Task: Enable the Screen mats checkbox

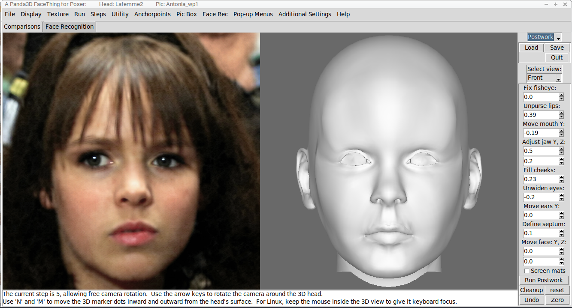Action: [x=527, y=271]
